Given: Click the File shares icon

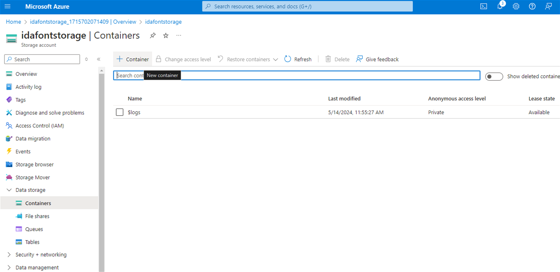Looking at the screenshot, I should pos(19,216).
